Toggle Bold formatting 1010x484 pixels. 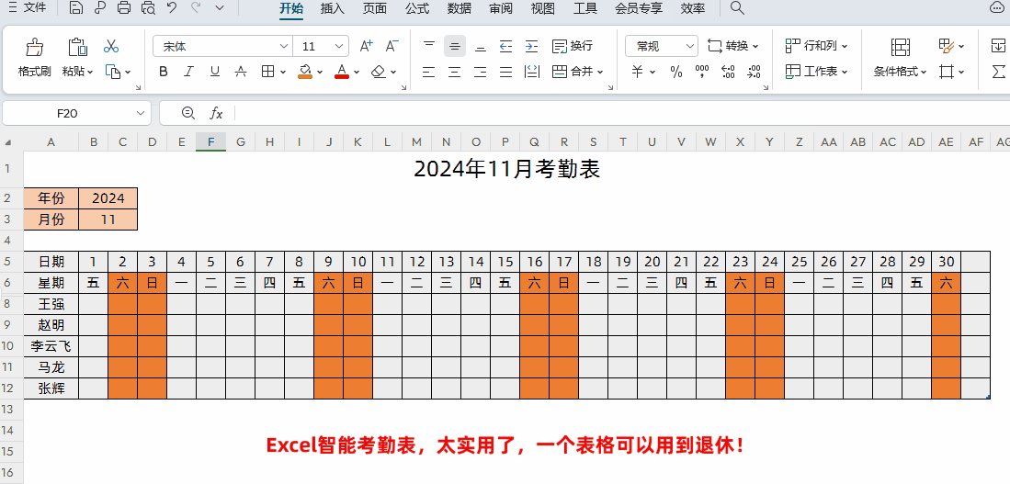[x=164, y=72]
